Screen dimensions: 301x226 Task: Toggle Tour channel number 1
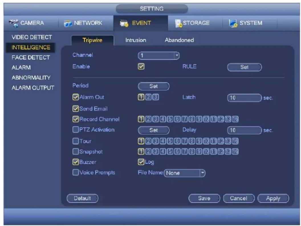pyautogui.click(x=141, y=141)
